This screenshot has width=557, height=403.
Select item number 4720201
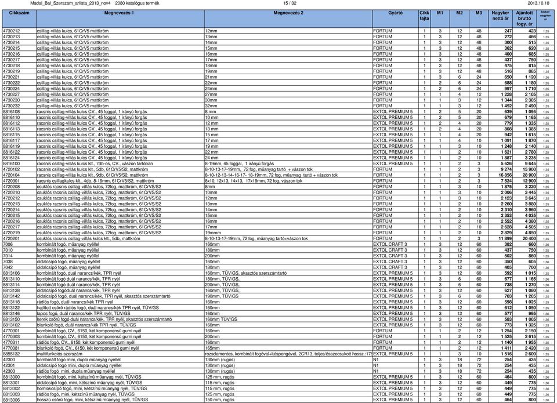point(12,238)
